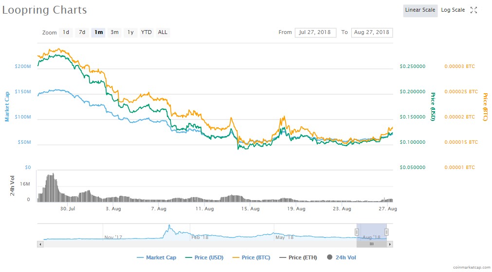Click the 27. Aug date axis label

(388, 209)
